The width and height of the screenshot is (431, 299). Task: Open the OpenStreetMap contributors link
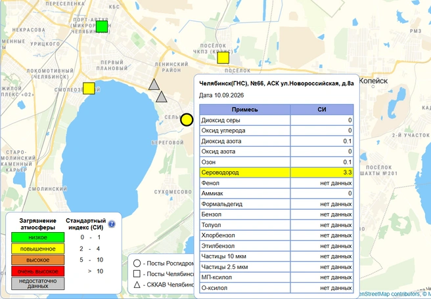(x=392, y=294)
